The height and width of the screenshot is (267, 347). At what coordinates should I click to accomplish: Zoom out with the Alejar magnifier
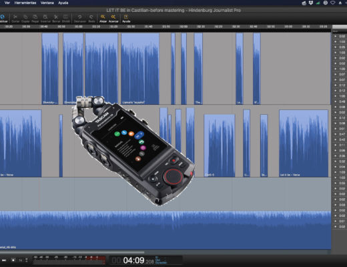click(103, 17)
